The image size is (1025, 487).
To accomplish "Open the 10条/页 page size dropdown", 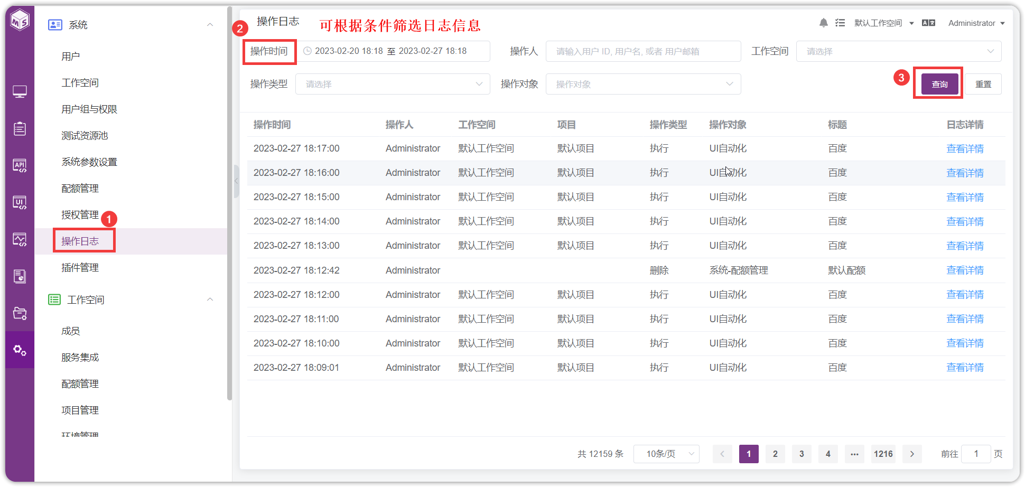I will (666, 454).
